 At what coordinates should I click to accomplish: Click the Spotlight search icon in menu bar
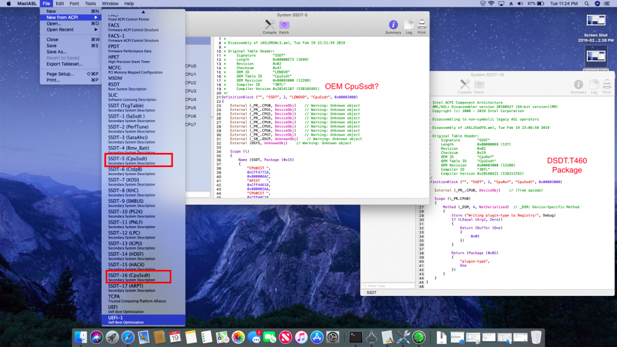(586, 4)
